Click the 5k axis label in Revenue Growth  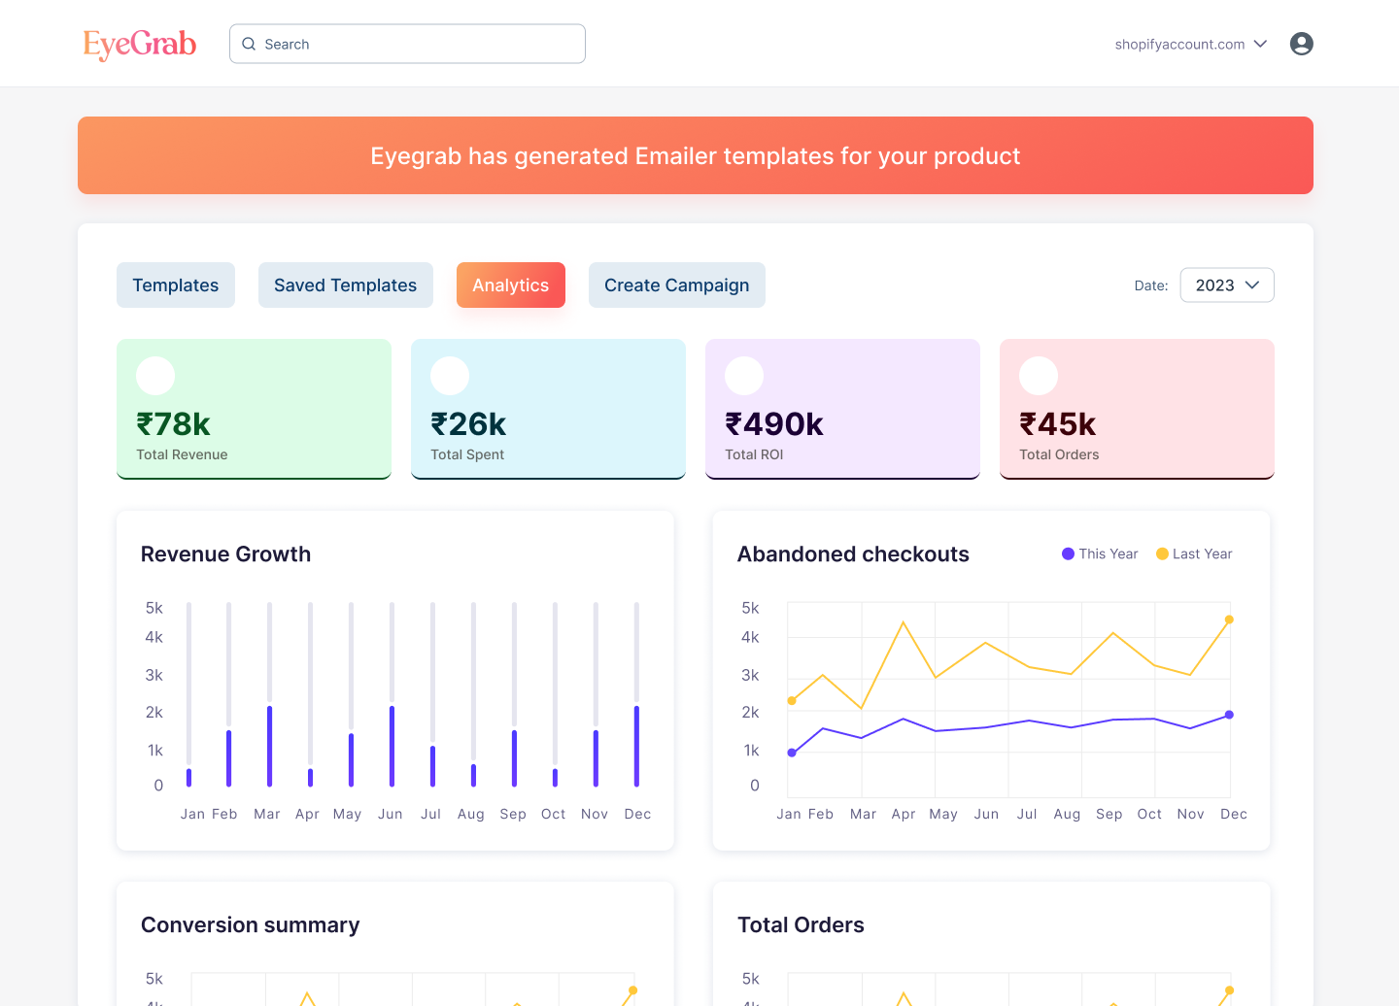click(x=154, y=608)
